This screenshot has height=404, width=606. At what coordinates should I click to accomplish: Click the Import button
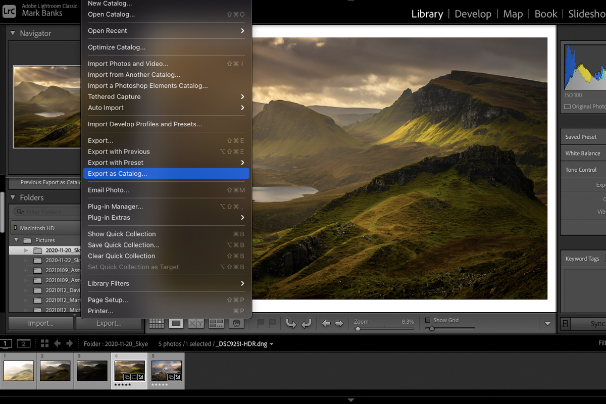pyautogui.click(x=40, y=323)
